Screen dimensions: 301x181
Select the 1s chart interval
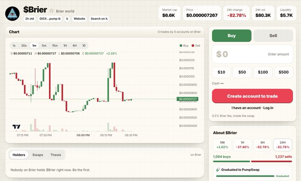[14, 45]
